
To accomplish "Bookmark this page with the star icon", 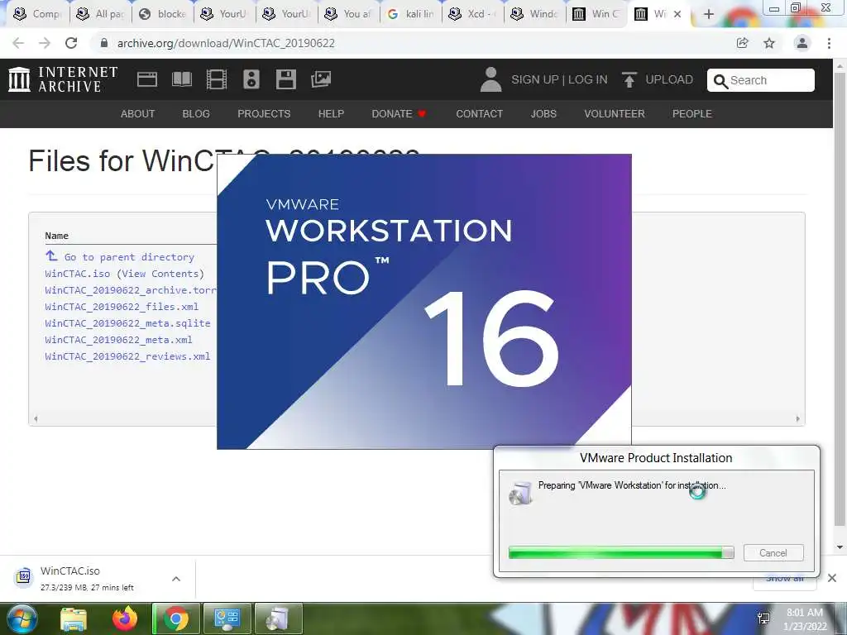I will click(769, 43).
